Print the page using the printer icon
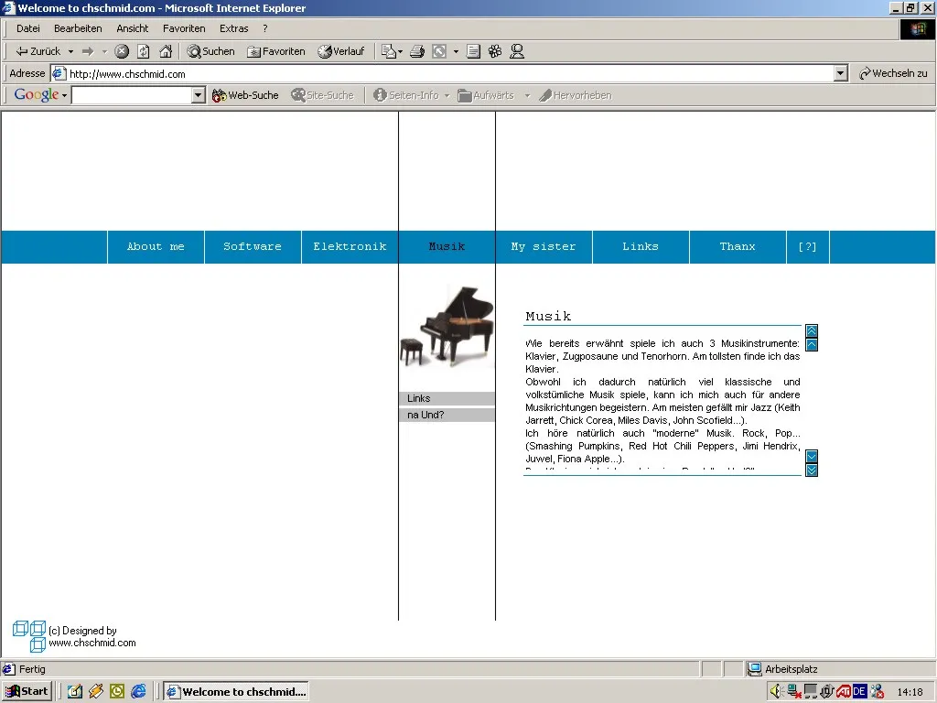Screen dimensions: 937x703 [417, 51]
